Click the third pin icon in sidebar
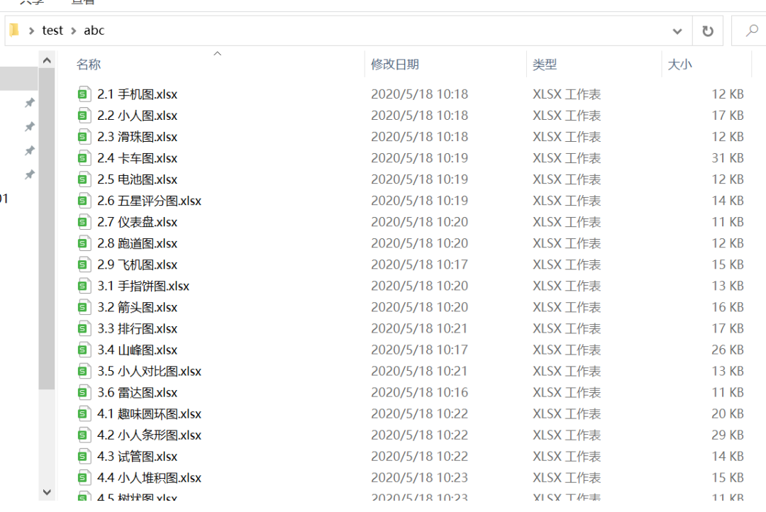This screenshot has height=512, width=766. click(30, 150)
